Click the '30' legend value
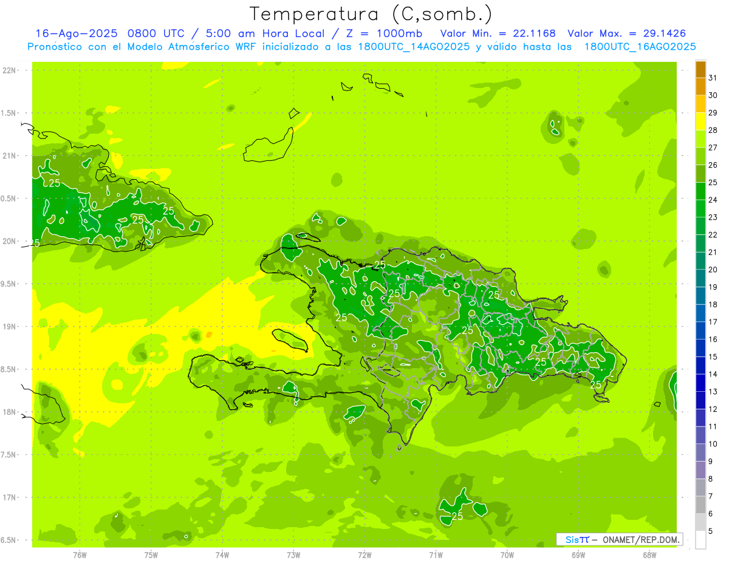This screenshot has width=729, height=563. point(713,95)
